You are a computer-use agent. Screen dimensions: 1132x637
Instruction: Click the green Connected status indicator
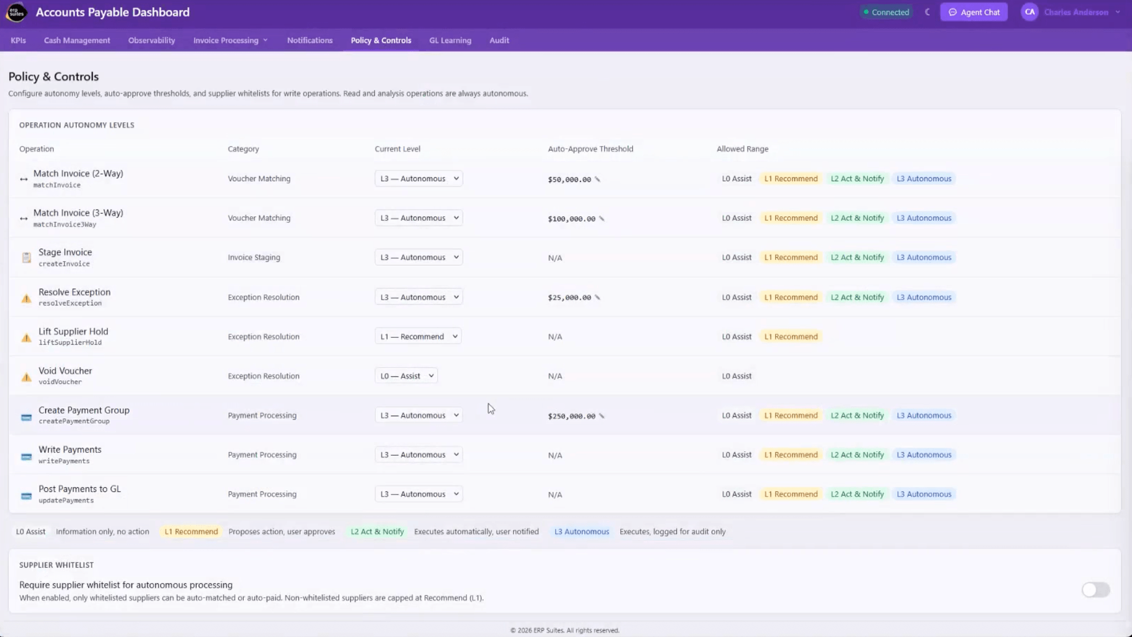[x=886, y=12]
